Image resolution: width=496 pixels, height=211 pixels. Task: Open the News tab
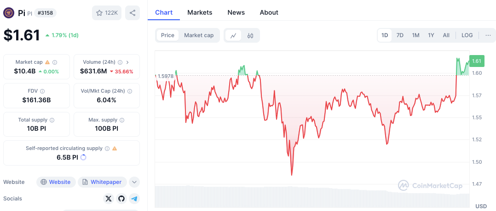[x=236, y=12]
